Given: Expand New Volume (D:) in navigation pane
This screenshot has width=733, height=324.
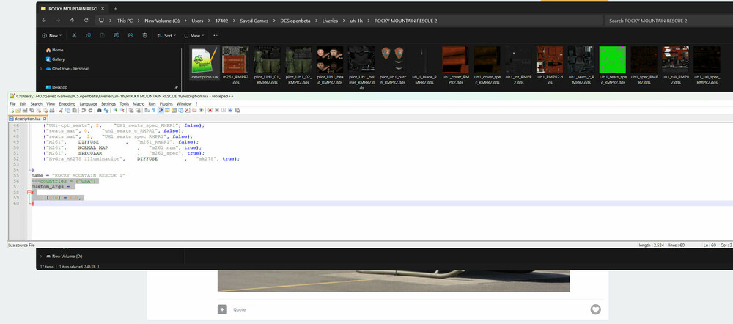Looking at the screenshot, I should (41, 257).
